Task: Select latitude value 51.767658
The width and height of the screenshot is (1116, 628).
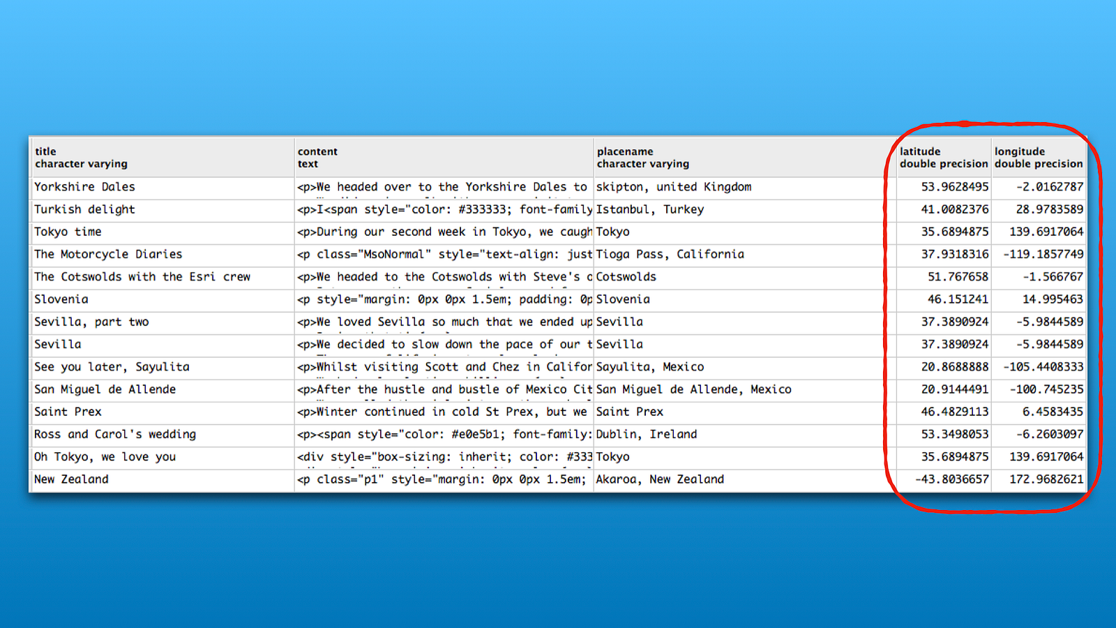Action: pyautogui.click(x=944, y=277)
